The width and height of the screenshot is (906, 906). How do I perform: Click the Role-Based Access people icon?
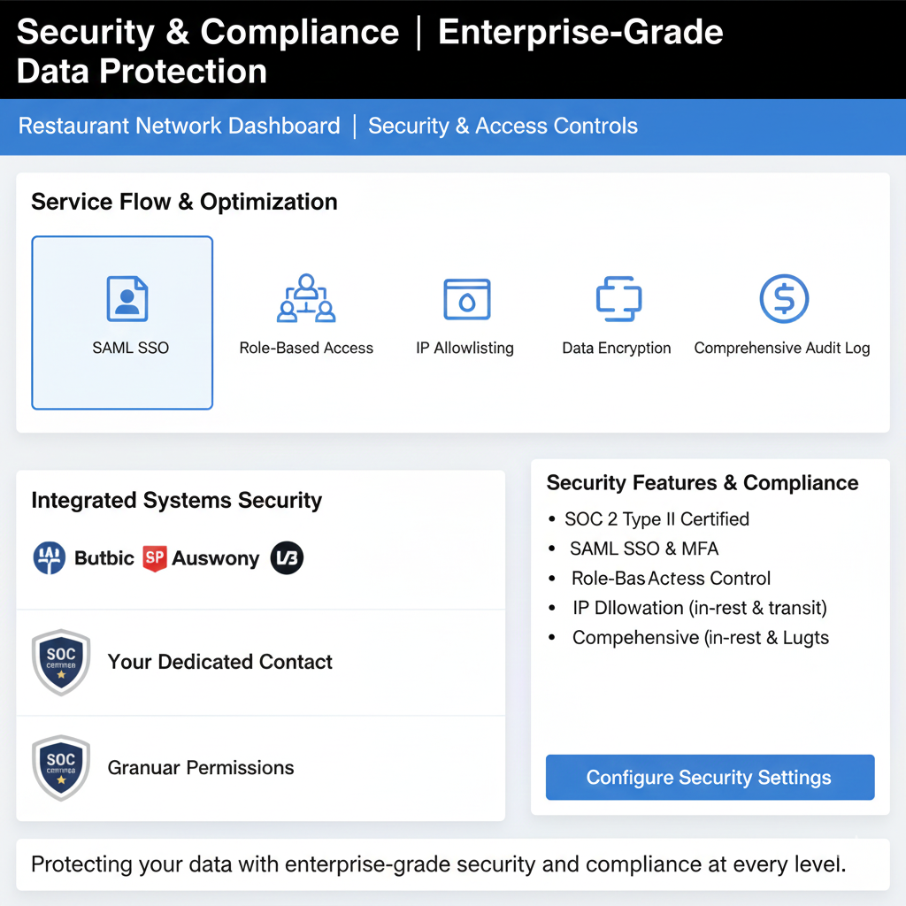(306, 298)
